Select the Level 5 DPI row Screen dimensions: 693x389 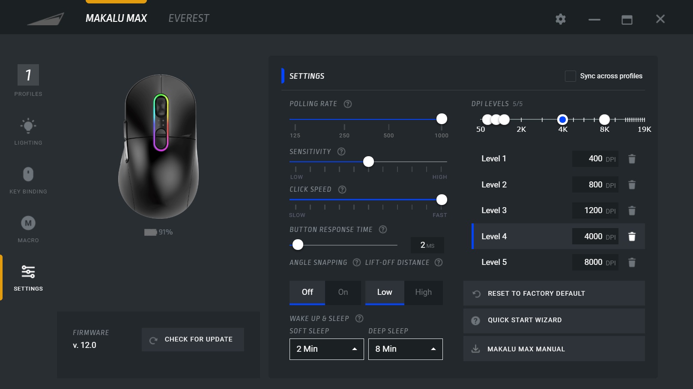pyautogui.click(x=558, y=262)
